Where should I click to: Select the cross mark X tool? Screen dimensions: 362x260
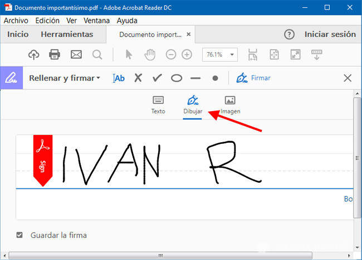point(138,78)
